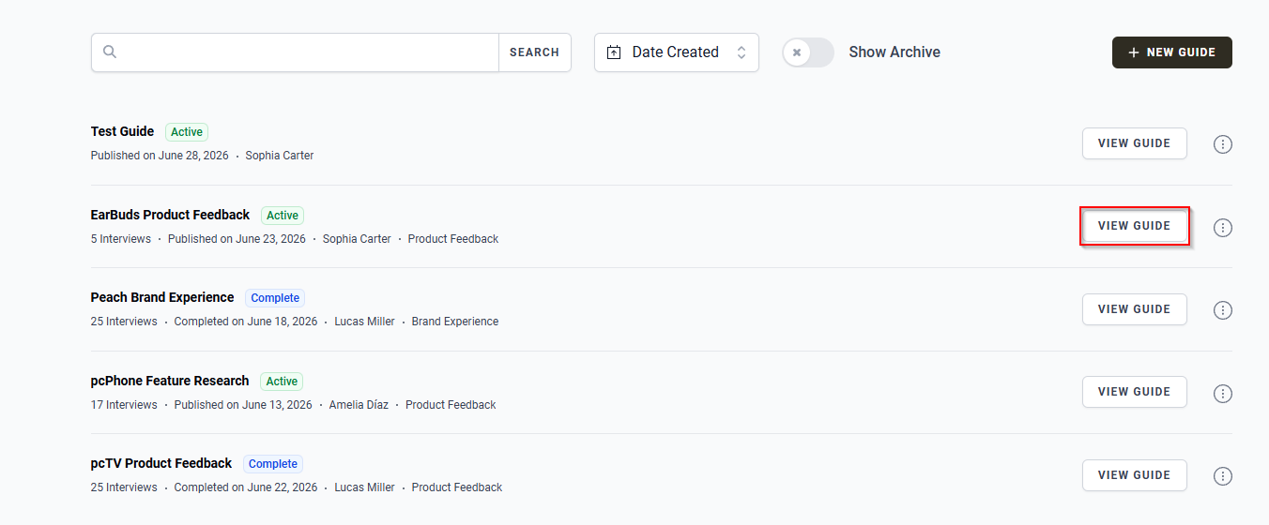Click the calendar sort icon
The image size is (1269, 525).
(x=614, y=52)
